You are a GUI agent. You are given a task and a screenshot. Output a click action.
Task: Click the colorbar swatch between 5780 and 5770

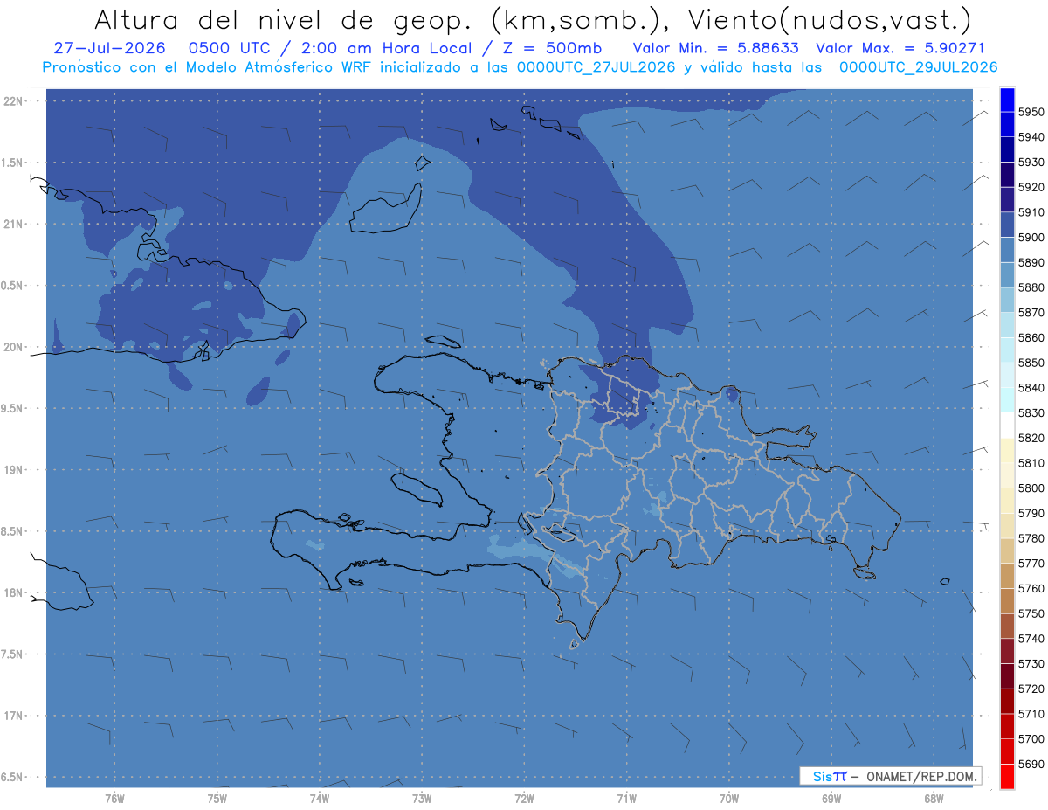click(x=1007, y=551)
